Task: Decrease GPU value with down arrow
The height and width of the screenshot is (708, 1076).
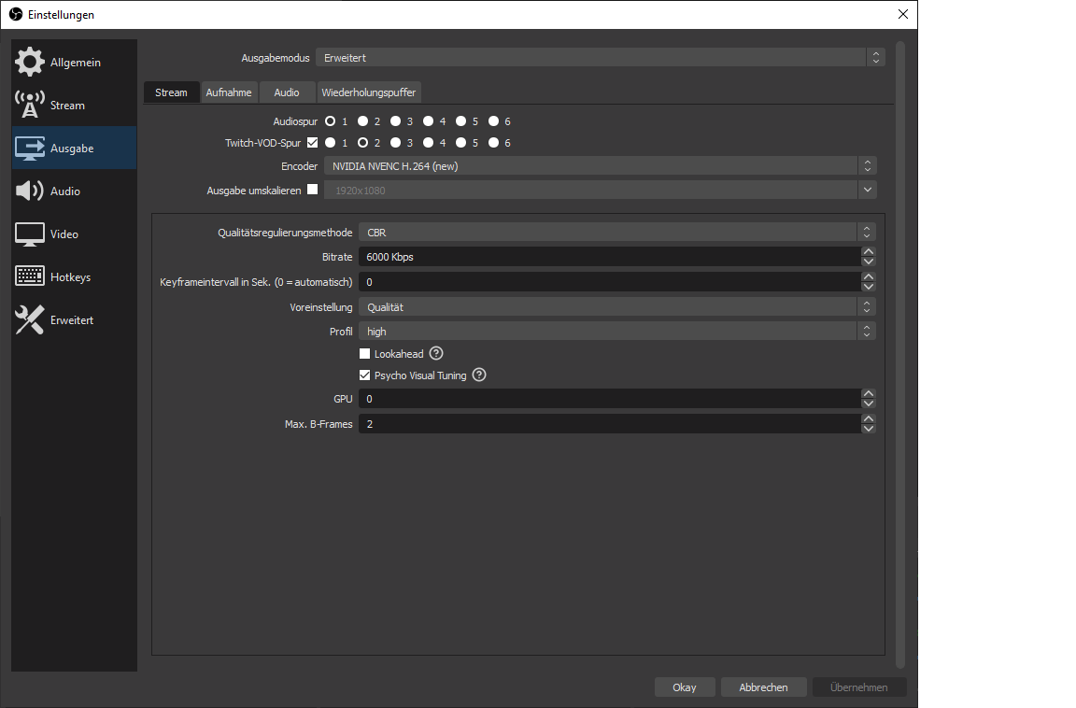Action: pos(868,404)
